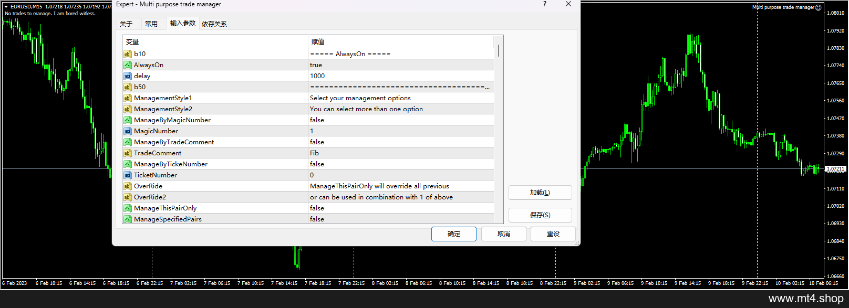849x308 pixels.
Task: Click the 取消 button
Action: click(x=504, y=234)
